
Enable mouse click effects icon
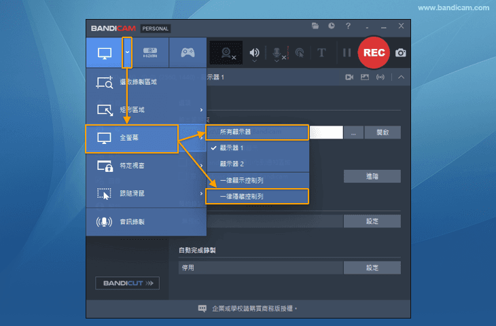pos(299,53)
